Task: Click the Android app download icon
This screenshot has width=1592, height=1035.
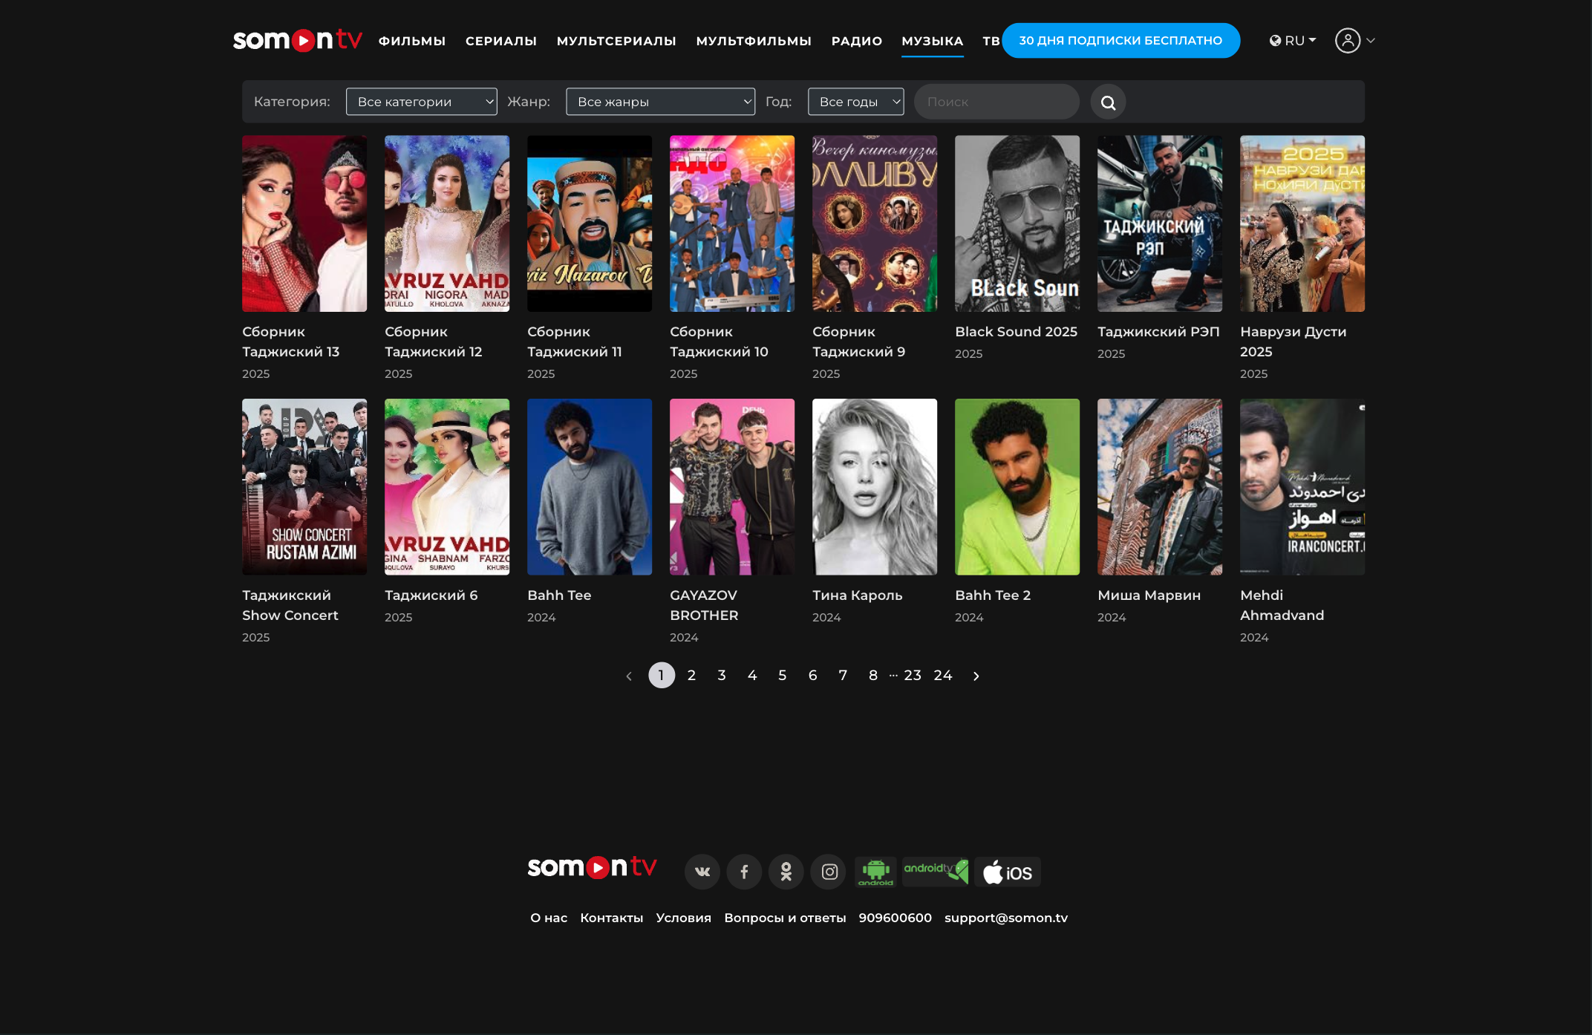Action: 875,872
